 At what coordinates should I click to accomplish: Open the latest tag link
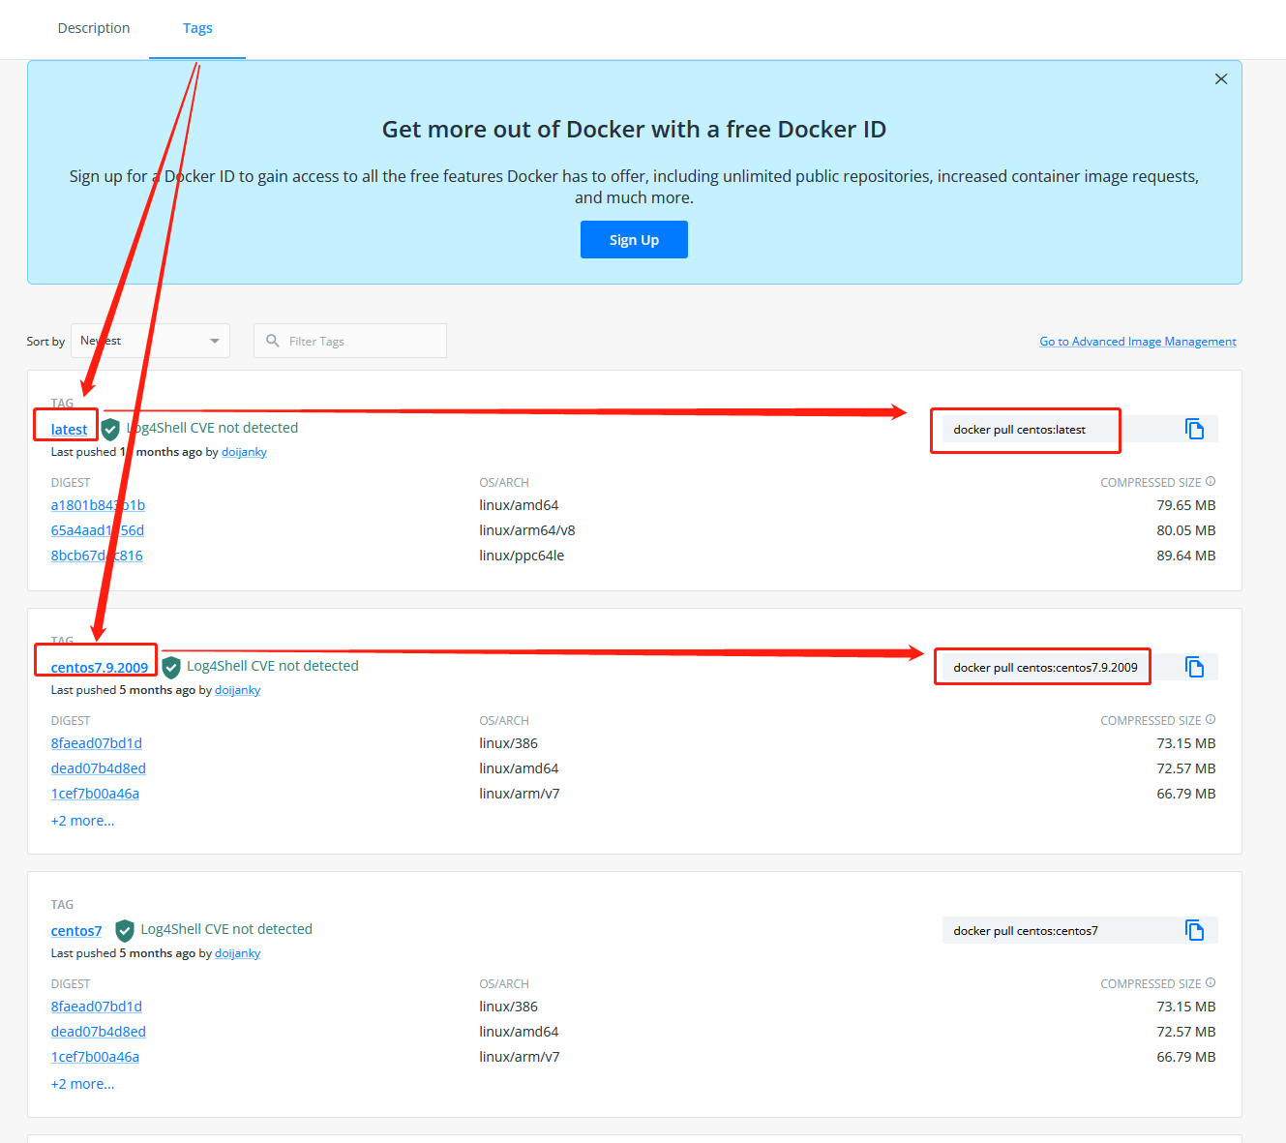[69, 430]
